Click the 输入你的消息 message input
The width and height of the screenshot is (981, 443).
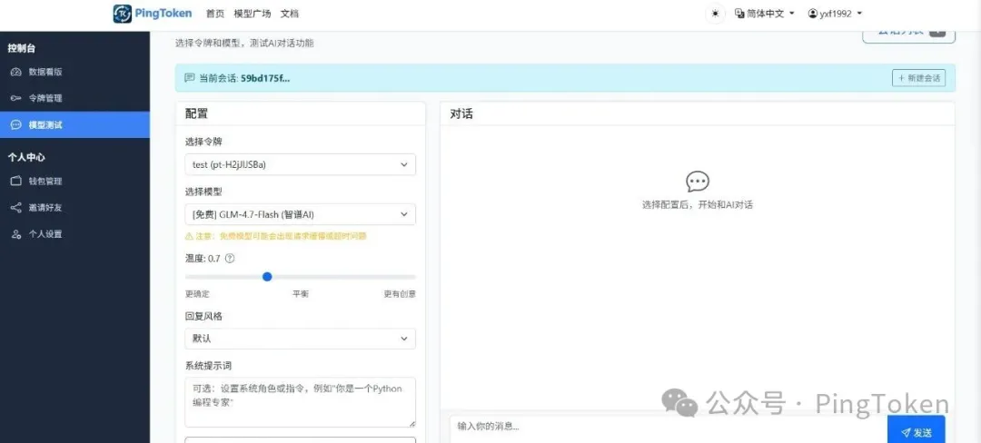point(668,428)
